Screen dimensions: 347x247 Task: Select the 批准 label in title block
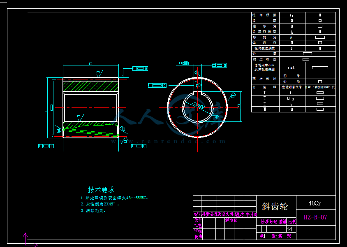coord(198,237)
